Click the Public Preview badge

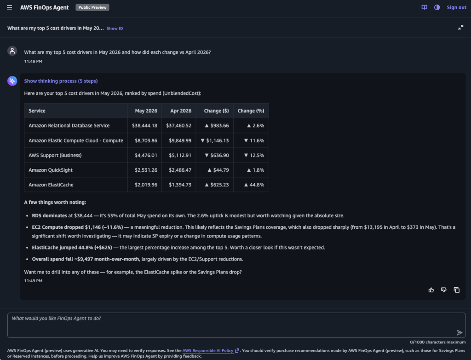pyautogui.click(x=92, y=7)
